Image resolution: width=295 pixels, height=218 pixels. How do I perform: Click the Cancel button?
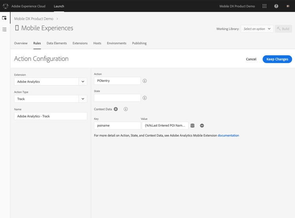click(x=251, y=59)
